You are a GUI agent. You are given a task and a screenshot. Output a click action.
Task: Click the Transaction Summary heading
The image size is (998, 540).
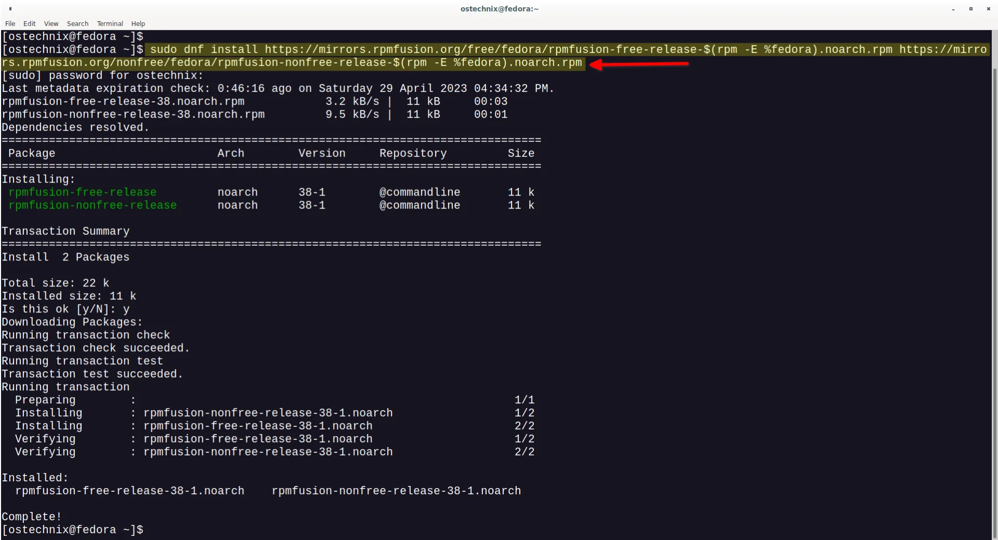[x=65, y=231]
